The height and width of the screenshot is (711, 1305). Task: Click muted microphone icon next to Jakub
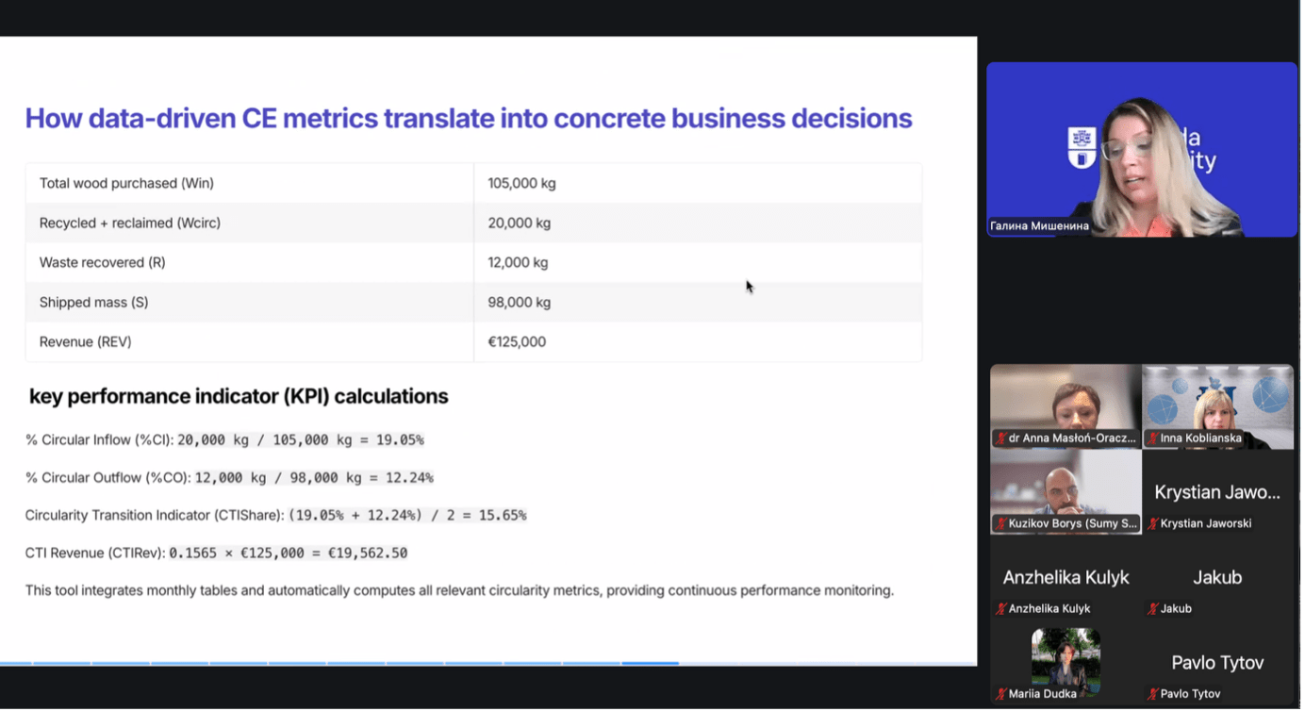coord(1152,609)
